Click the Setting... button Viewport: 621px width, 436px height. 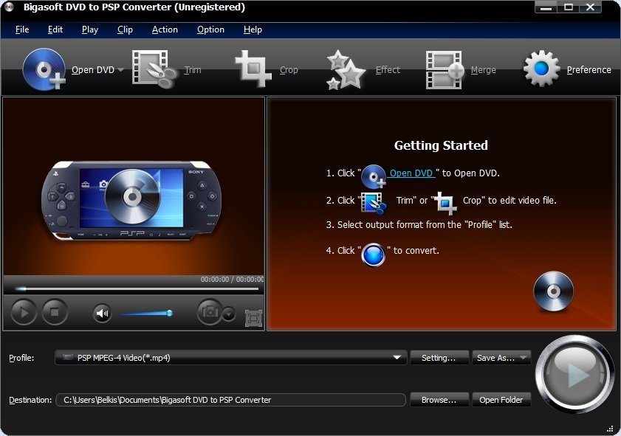click(439, 358)
